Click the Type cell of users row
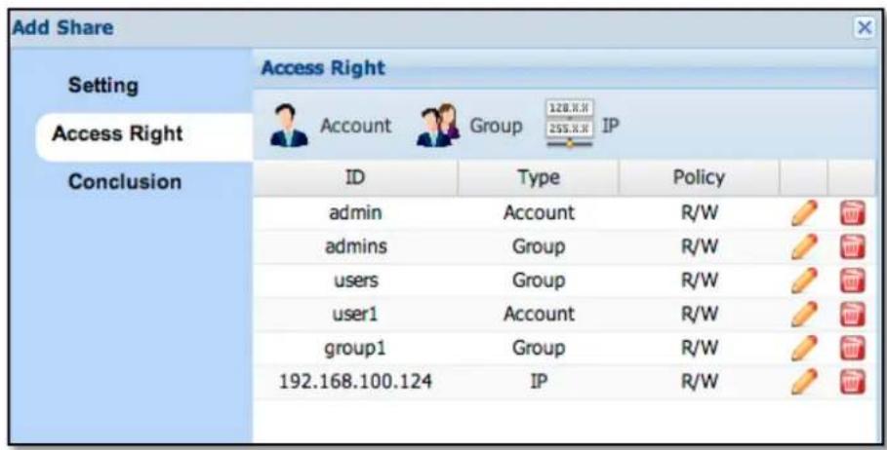The width and height of the screenshot is (887, 450). click(x=539, y=281)
